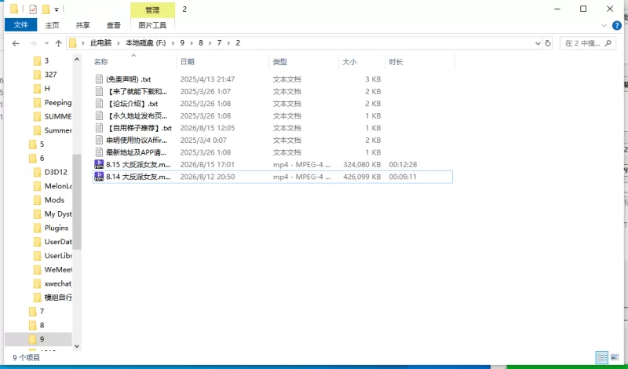This screenshot has height=369, width=628.
Task: Select the UserData folder in navigation tree
Action: pos(57,242)
